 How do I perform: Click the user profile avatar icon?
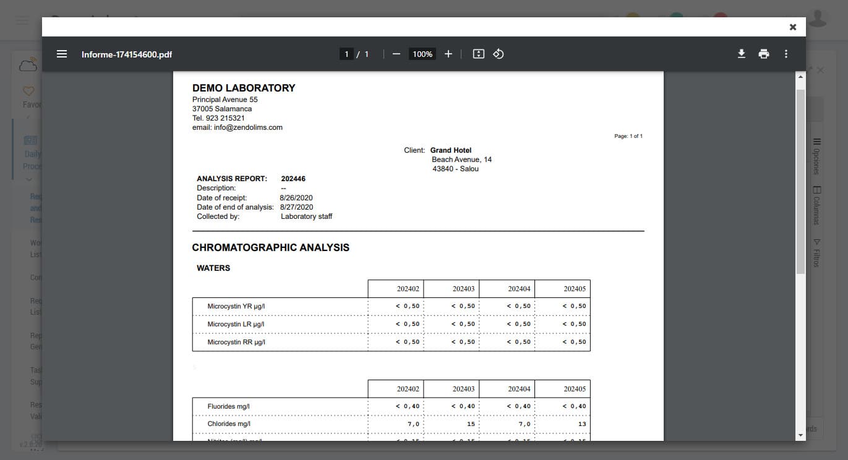tap(818, 19)
